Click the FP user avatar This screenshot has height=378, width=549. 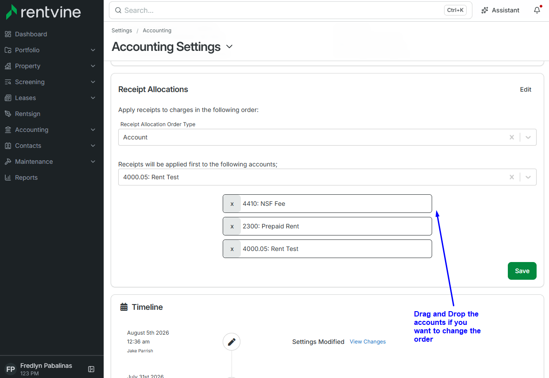coord(11,369)
